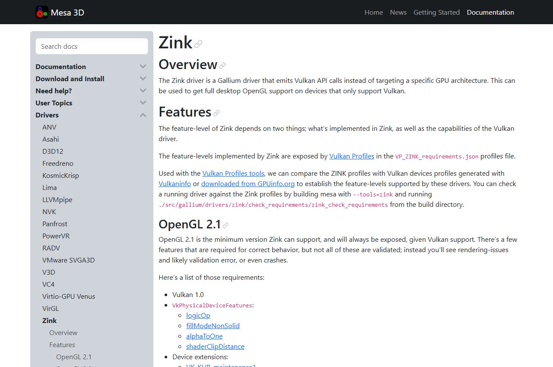This screenshot has width=553, height=367.
Task: Click the Device extensions list item text
Action: [x=200, y=357]
